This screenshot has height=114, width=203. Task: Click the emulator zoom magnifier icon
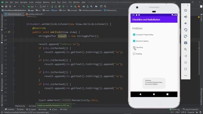pos(186,49)
